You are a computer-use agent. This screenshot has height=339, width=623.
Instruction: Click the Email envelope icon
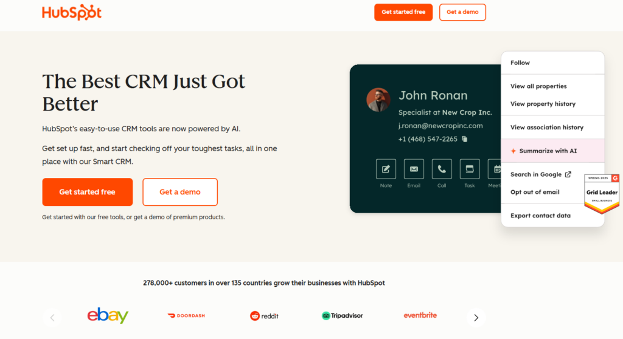414,169
